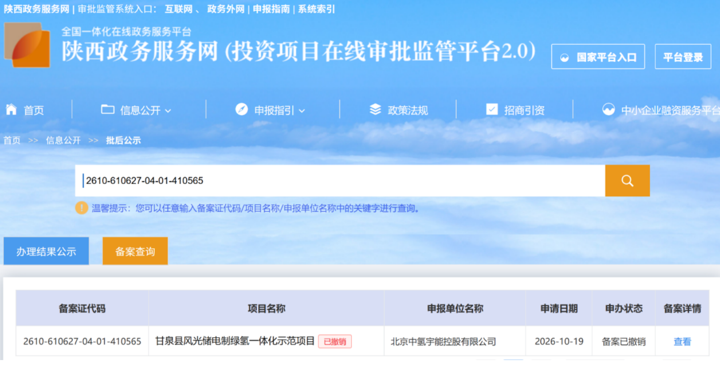
Task: Click the application date 2026-10-19
Action: pos(559,342)
